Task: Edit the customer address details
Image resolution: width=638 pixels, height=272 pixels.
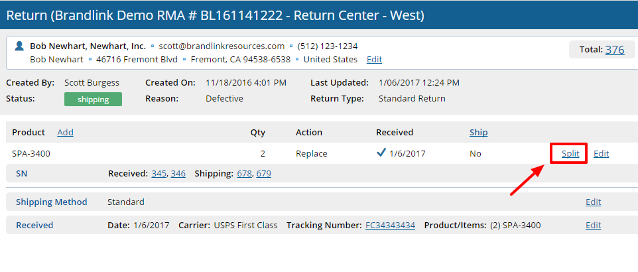Action: coord(374,60)
